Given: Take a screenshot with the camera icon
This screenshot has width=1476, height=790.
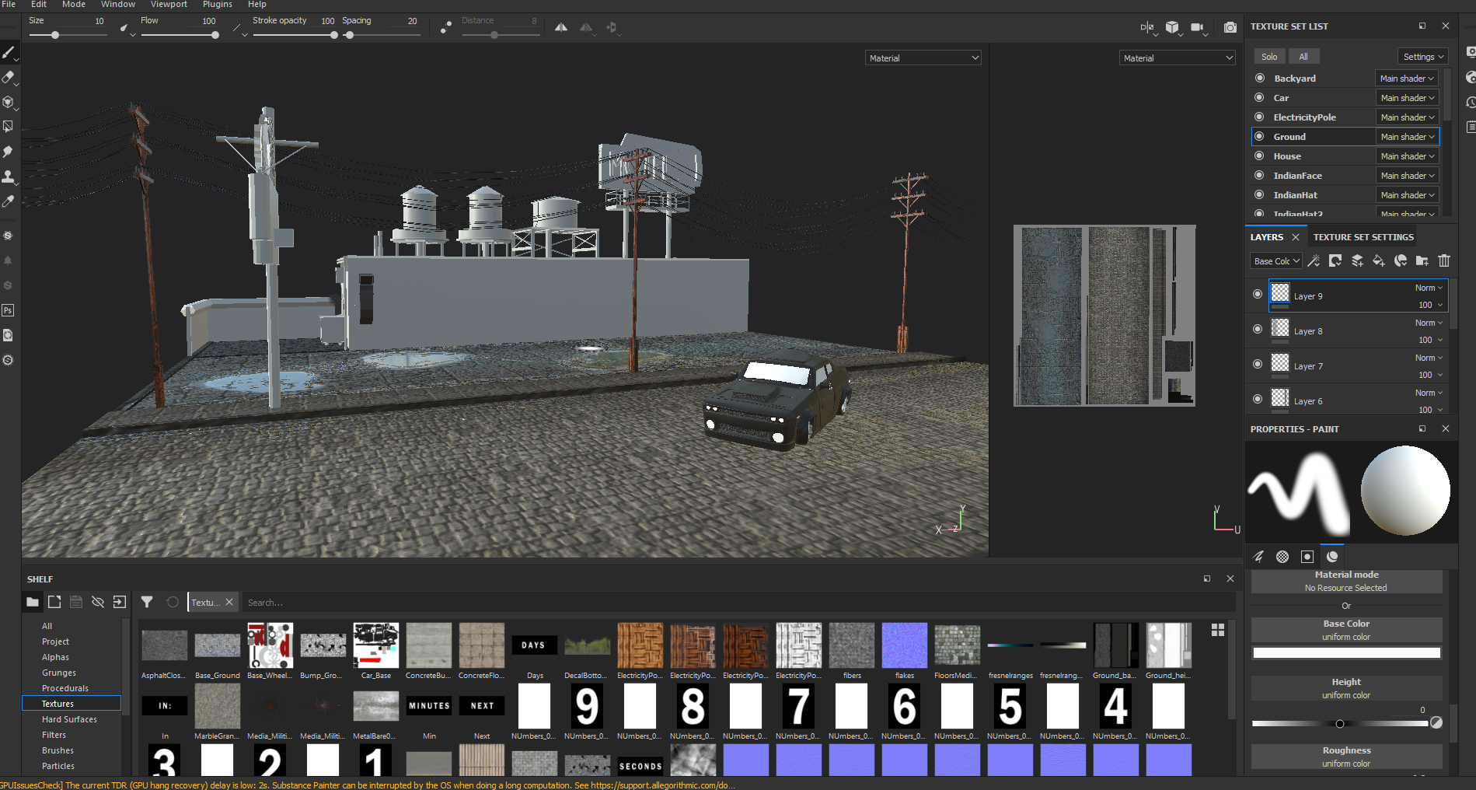Looking at the screenshot, I should point(1230,27).
